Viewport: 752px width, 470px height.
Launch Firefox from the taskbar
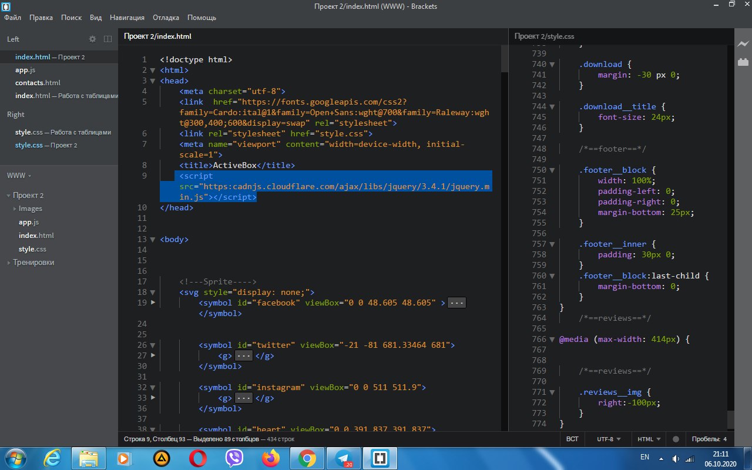(271, 458)
